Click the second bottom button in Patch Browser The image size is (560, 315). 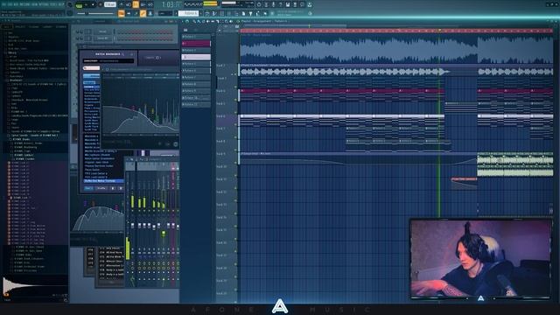point(101,188)
